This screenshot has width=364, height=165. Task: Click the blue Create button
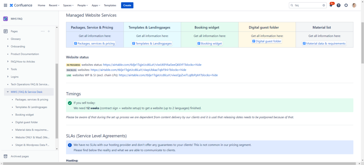pos(127,5)
